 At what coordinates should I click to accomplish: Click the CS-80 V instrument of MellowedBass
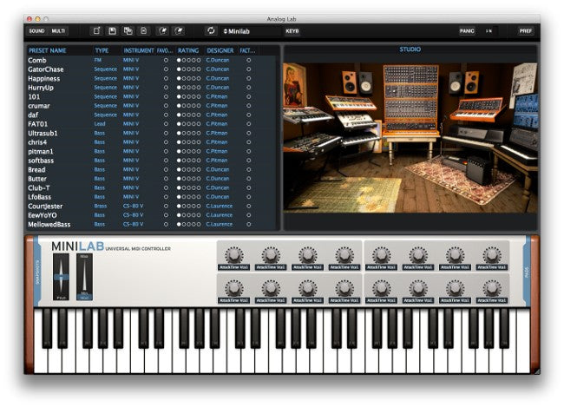tap(133, 224)
